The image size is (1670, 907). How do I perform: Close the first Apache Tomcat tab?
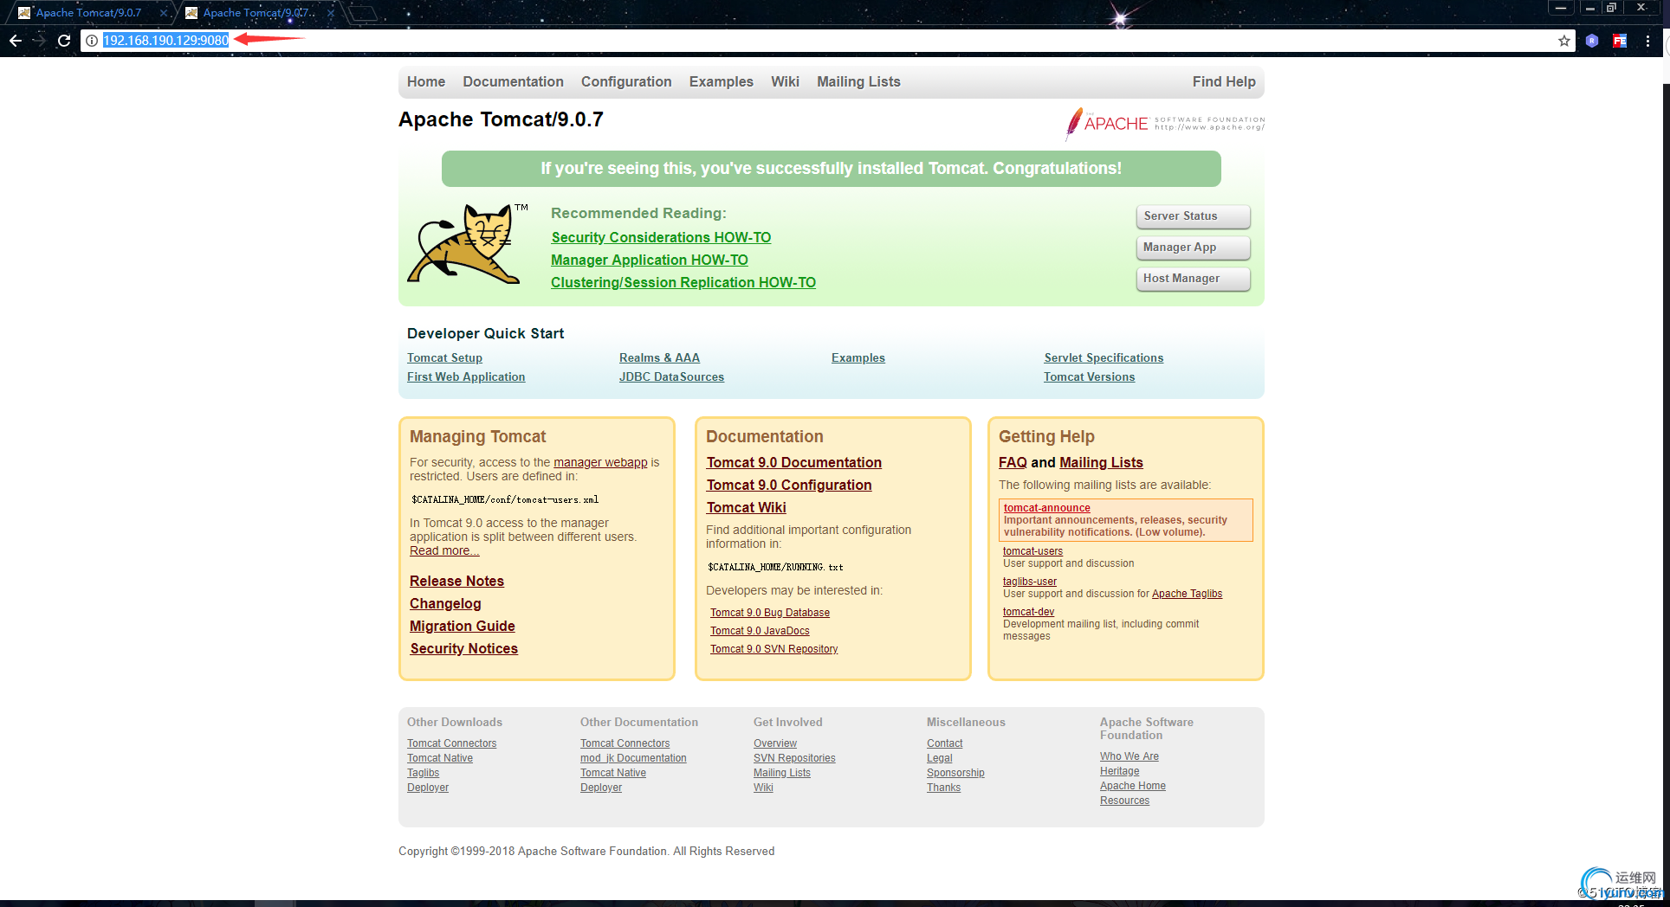pyautogui.click(x=164, y=13)
